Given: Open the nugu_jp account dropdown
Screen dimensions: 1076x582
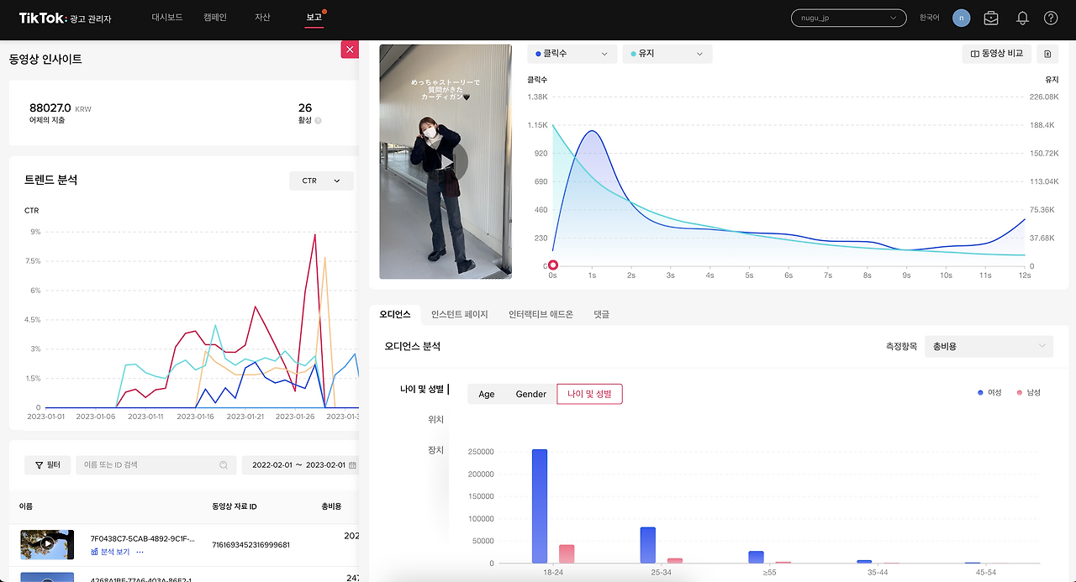Looking at the screenshot, I should (847, 17).
